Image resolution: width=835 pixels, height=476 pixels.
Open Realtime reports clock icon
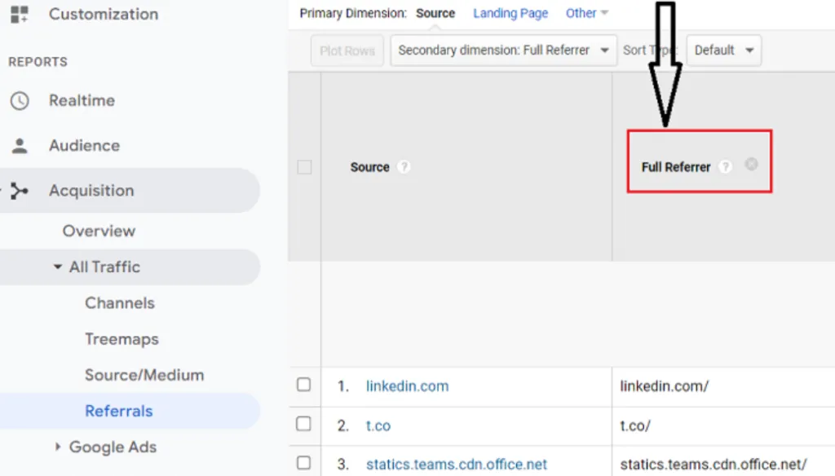(x=19, y=100)
